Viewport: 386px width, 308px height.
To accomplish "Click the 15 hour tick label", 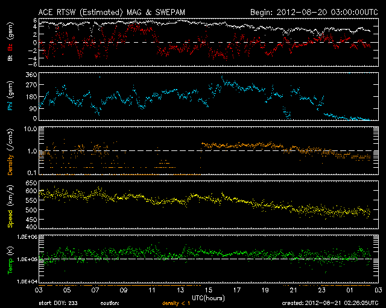I will click(209, 291).
